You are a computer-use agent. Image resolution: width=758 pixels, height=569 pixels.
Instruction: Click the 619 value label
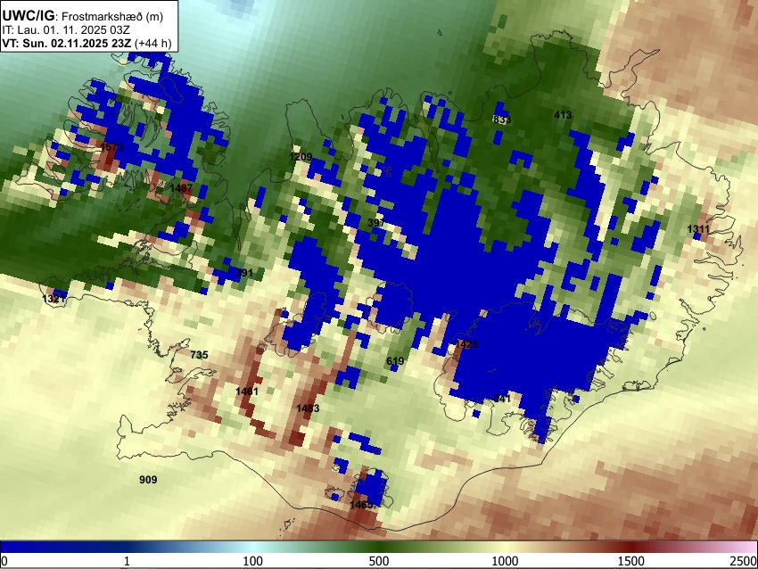click(395, 361)
